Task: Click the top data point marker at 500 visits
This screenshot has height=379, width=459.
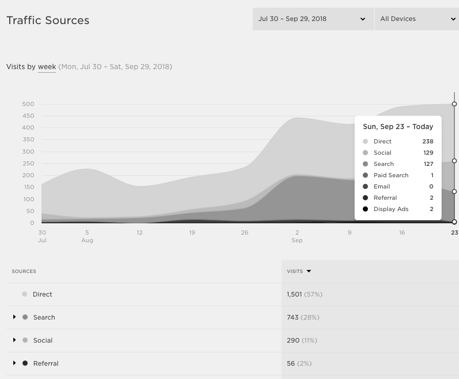Action: click(x=454, y=104)
